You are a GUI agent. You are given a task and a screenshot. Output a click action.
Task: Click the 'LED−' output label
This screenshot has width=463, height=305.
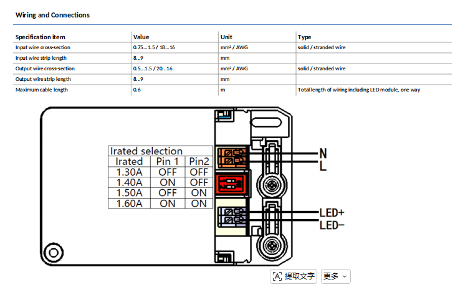[x=332, y=225]
